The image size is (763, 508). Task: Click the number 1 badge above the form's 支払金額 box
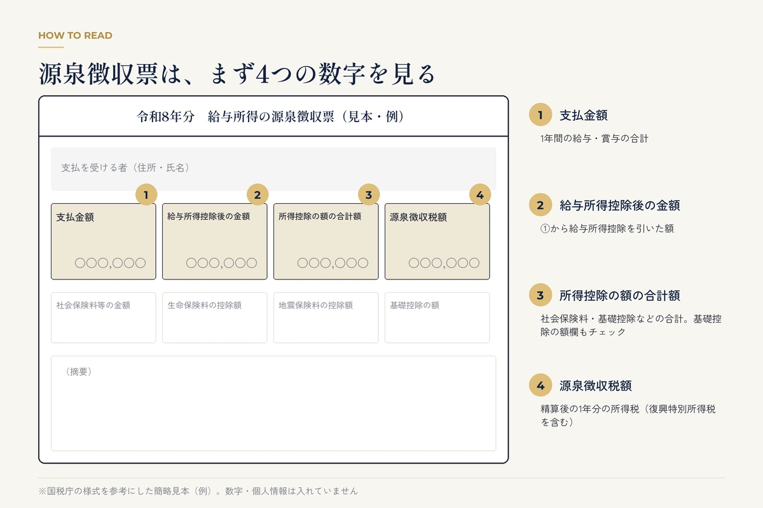tap(146, 194)
